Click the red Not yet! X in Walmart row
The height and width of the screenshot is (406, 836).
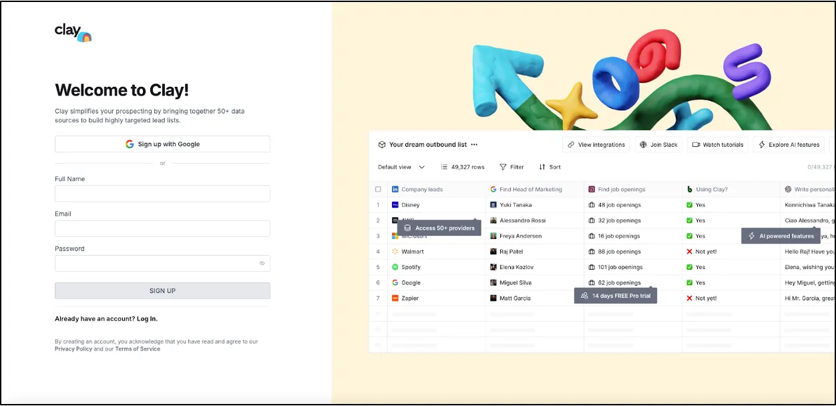coord(690,252)
